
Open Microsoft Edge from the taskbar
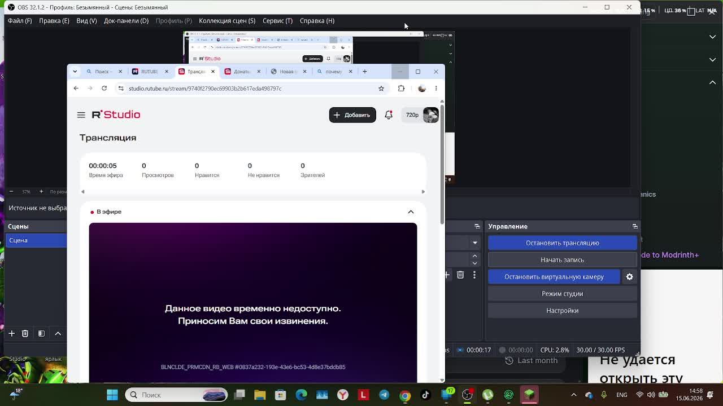point(301,395)
